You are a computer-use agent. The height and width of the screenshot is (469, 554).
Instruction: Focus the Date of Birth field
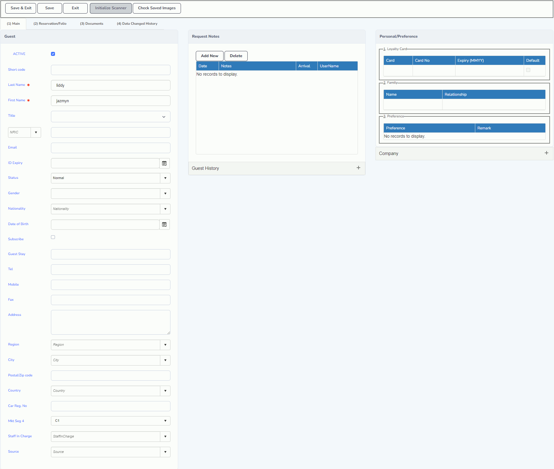[105, 224]
